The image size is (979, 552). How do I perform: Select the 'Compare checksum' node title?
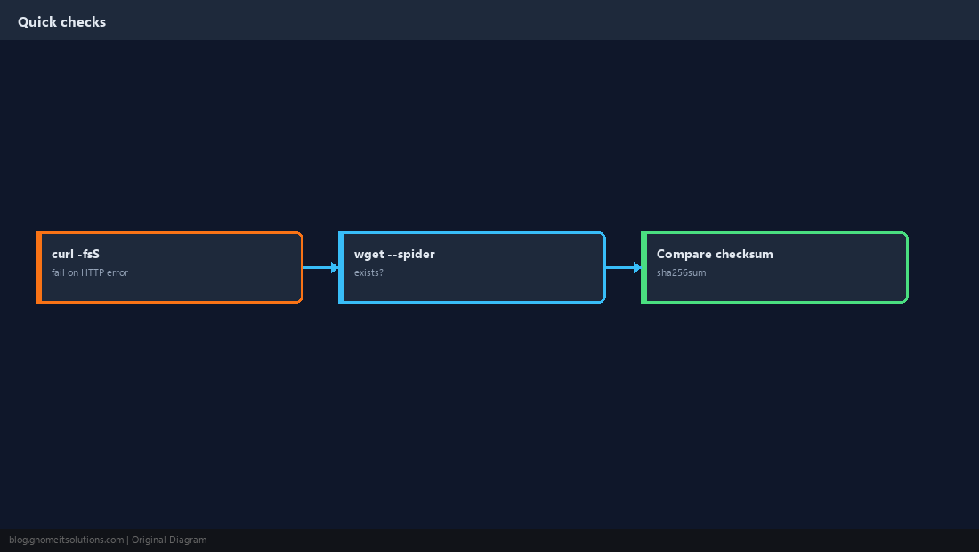tap(715, 254)
